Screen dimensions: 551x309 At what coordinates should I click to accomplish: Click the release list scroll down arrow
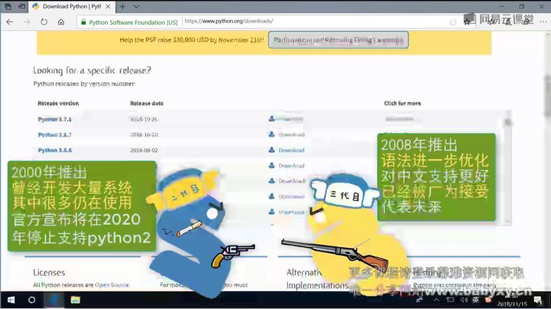pos(508,221)
